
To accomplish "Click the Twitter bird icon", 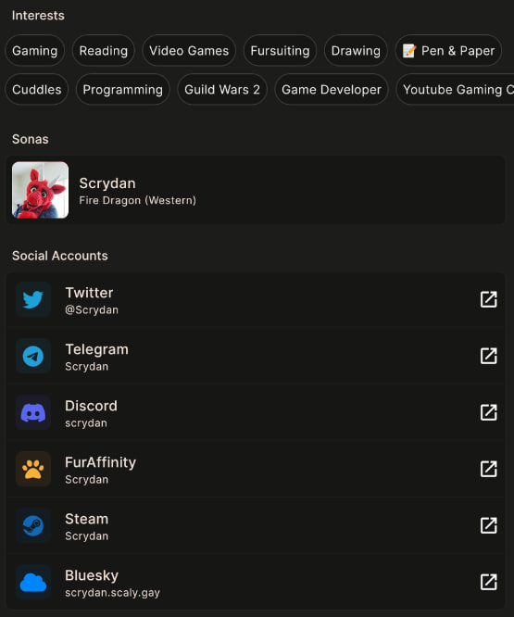I will 33,299.
